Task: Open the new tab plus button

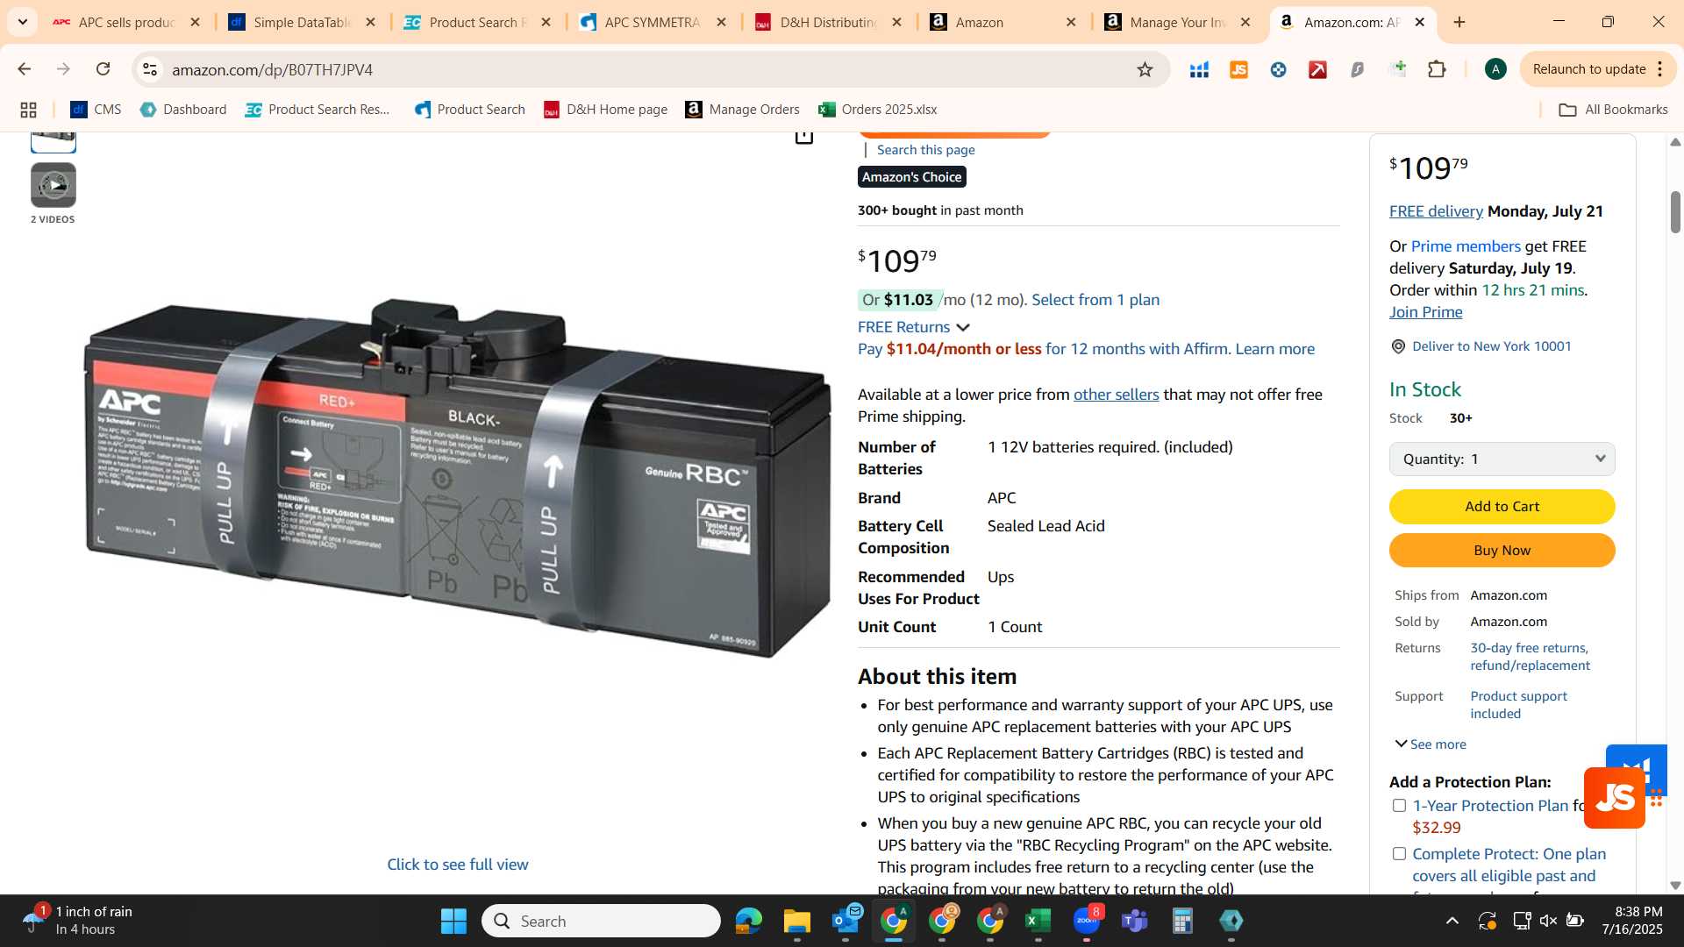Action: pyautogui.click(x=1459, y=22)
